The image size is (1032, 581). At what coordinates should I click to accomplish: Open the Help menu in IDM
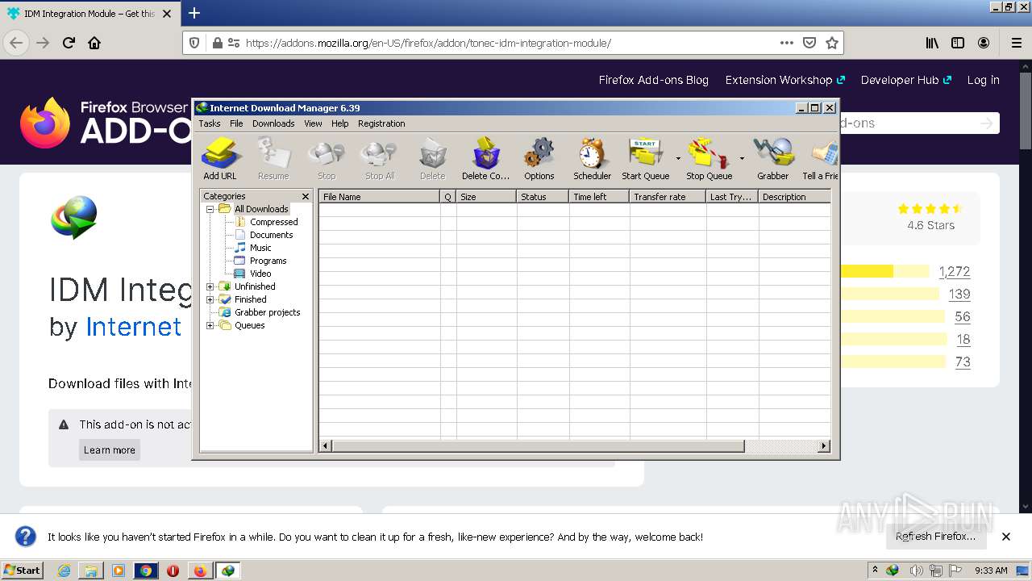tap(340, 123)
